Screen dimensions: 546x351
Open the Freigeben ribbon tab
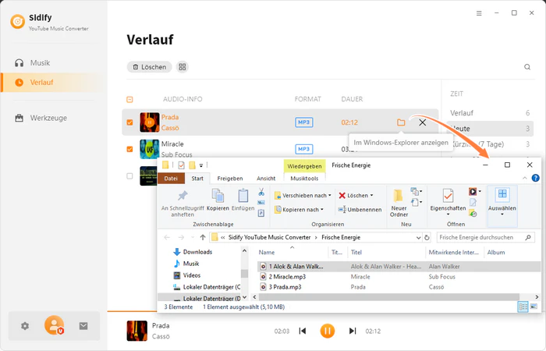click(x=230, y=179)
